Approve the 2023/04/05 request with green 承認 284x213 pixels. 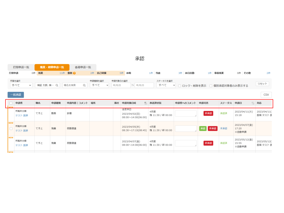(x=203, y=129)
